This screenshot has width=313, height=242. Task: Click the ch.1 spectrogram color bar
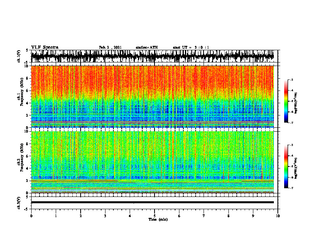pos(286,101)
